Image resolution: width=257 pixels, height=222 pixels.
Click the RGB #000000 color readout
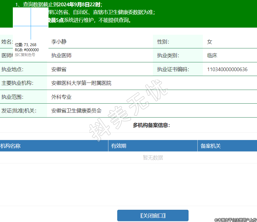pyautogui.click(x=27, y=50)
